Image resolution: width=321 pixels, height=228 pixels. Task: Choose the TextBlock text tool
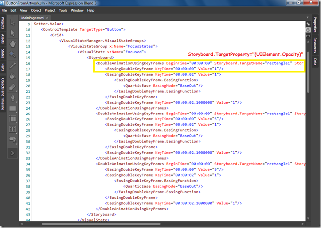coord(12,129)
